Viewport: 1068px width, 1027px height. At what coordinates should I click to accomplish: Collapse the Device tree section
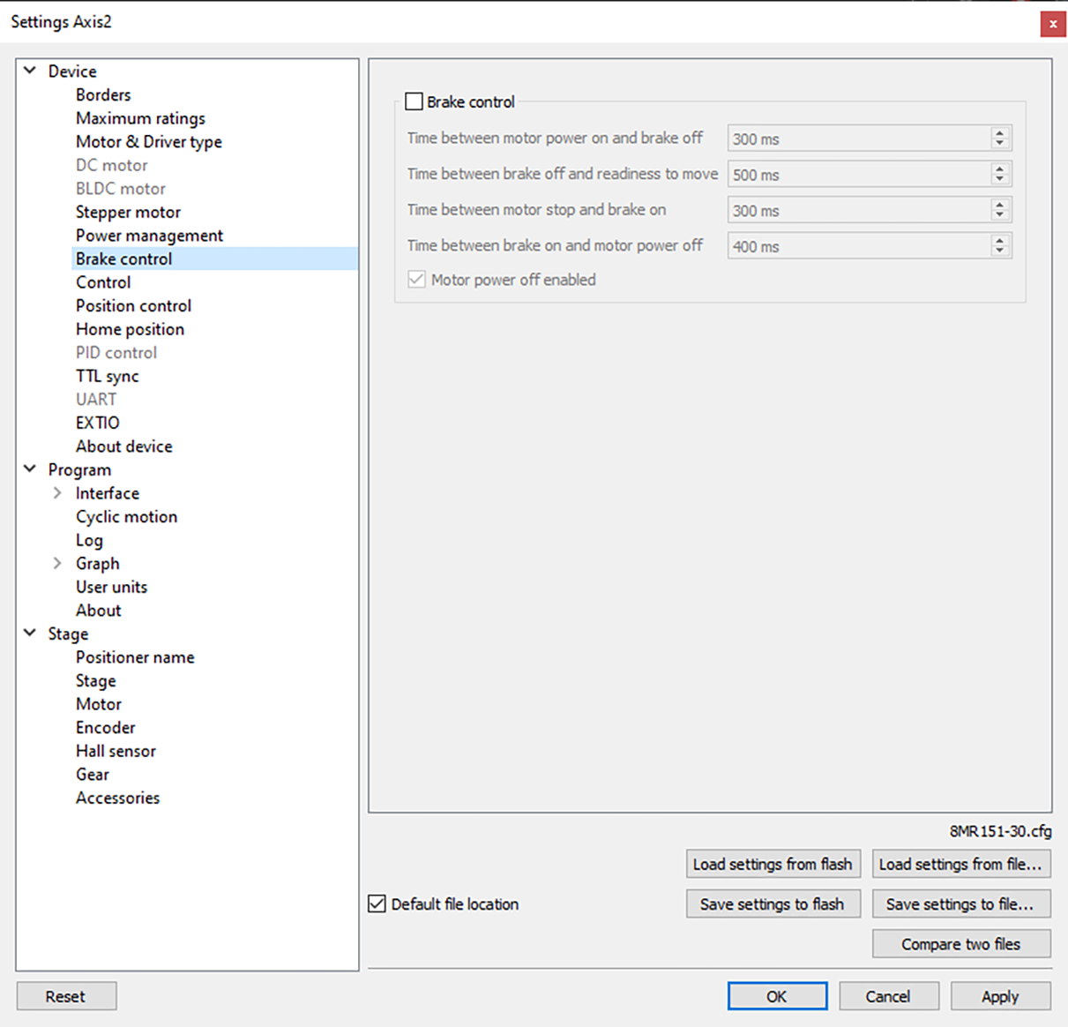point(29,71)
